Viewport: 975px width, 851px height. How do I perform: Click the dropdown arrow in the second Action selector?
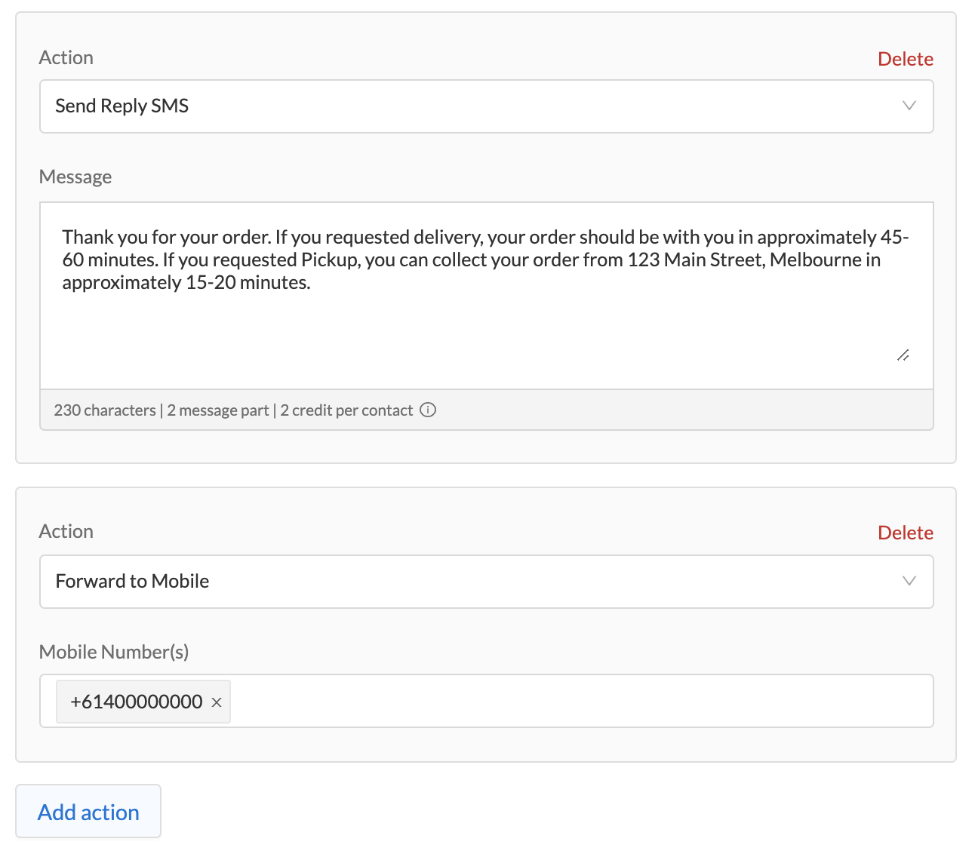point(909,582)
